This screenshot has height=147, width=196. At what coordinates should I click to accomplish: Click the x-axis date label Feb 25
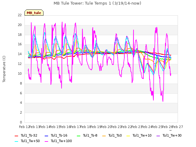157,127
